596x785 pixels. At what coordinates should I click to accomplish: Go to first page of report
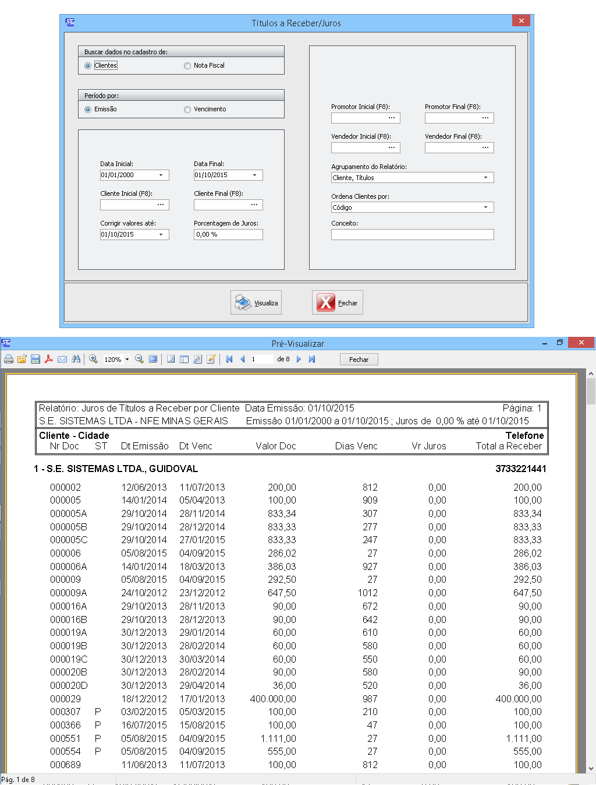tap(229, 360)
